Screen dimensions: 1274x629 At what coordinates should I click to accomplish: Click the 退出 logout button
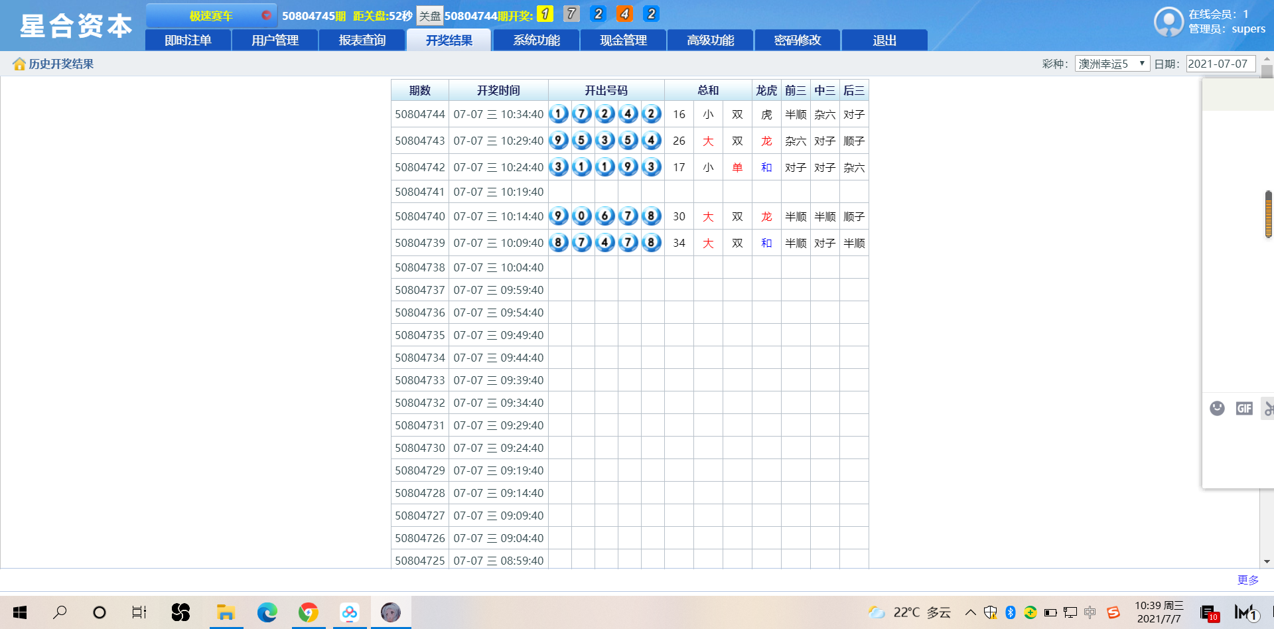885,40
